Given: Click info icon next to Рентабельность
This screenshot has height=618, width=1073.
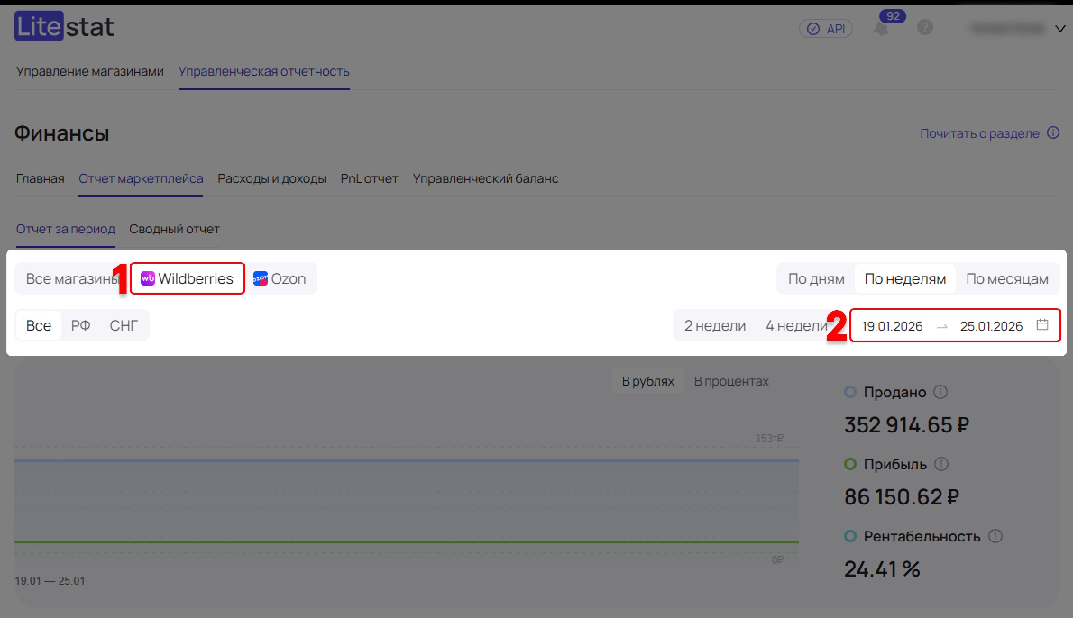Looking at the screenshot, I should [995, 536].
